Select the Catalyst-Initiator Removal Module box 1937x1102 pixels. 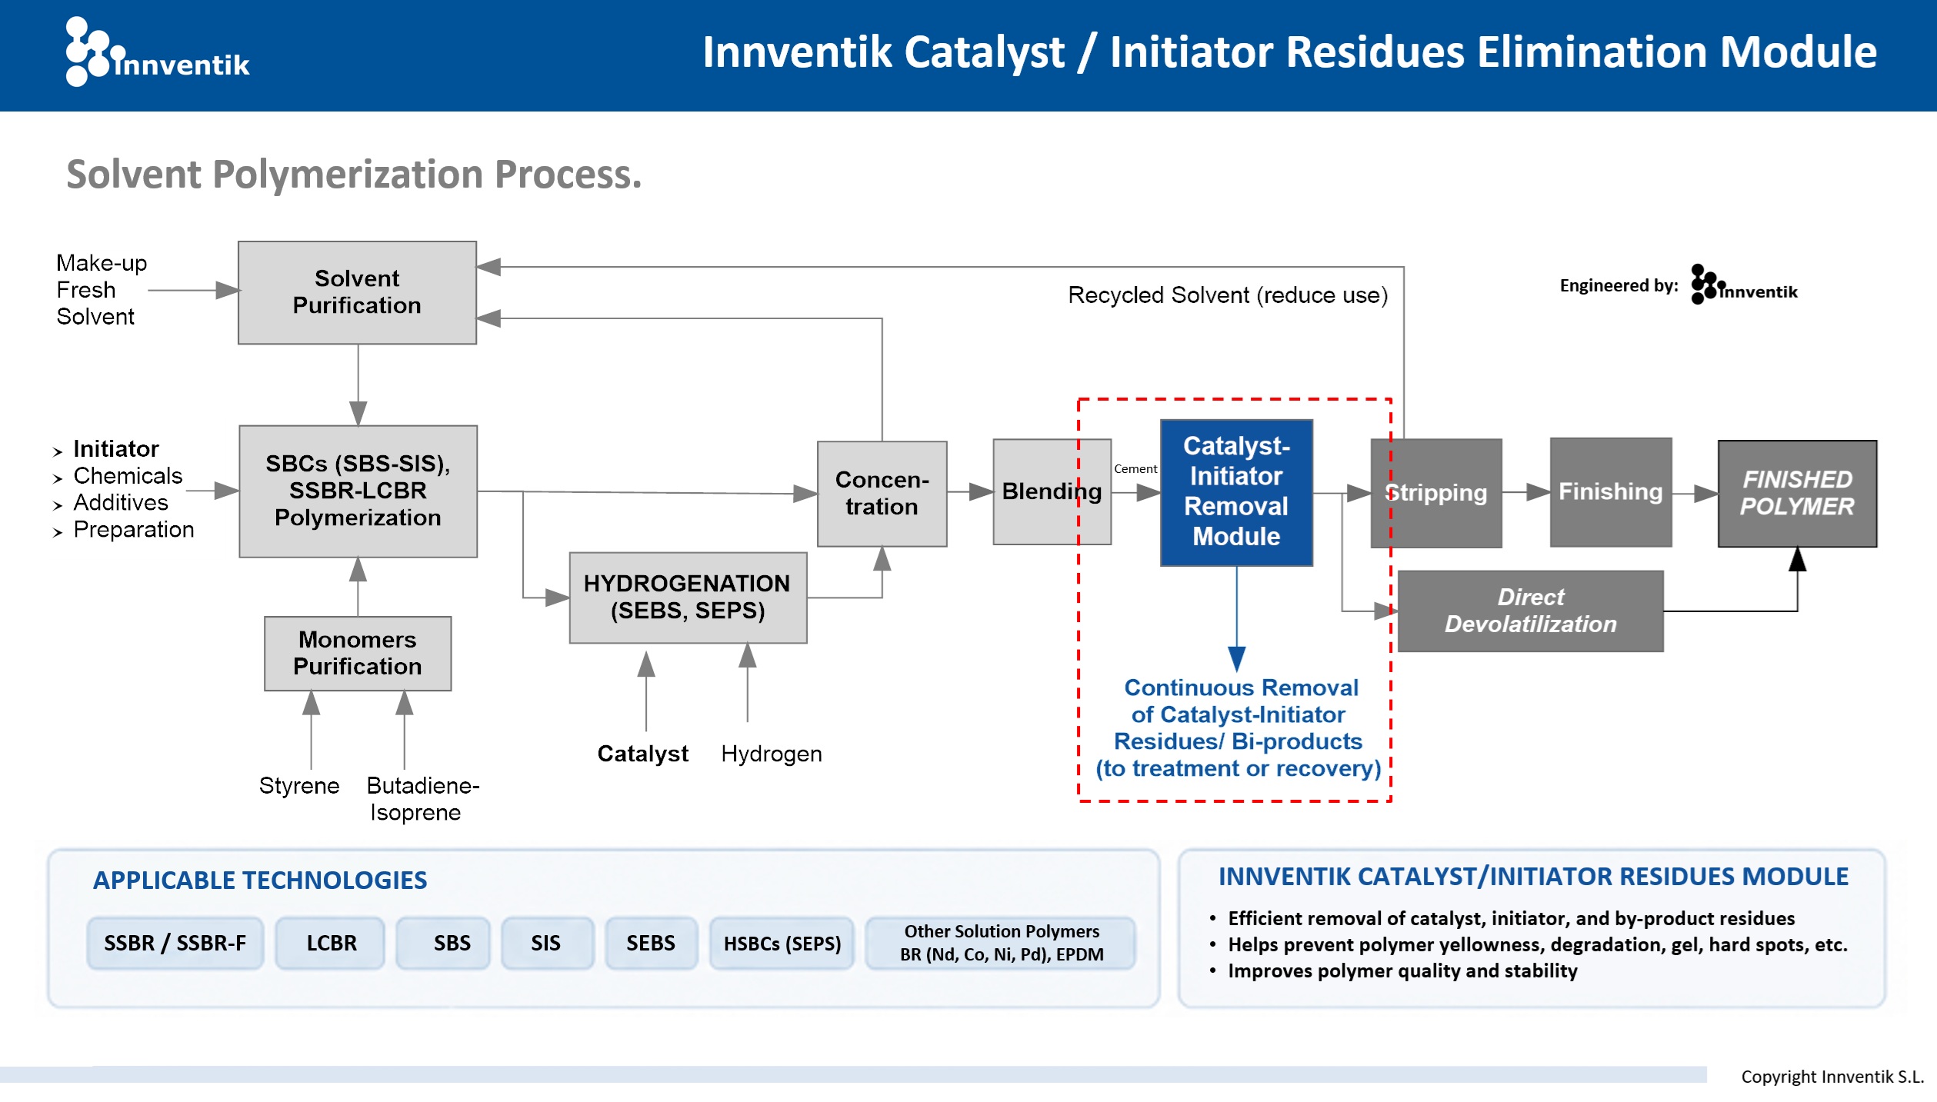[x=1236, y=492]
